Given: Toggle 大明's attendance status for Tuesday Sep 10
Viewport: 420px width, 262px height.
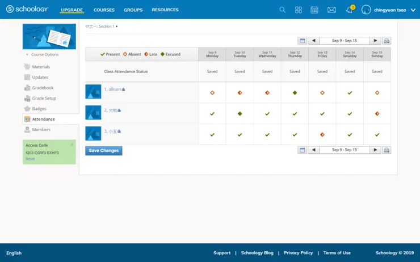Looking at the screenshot, I should [x=240, y=114].
